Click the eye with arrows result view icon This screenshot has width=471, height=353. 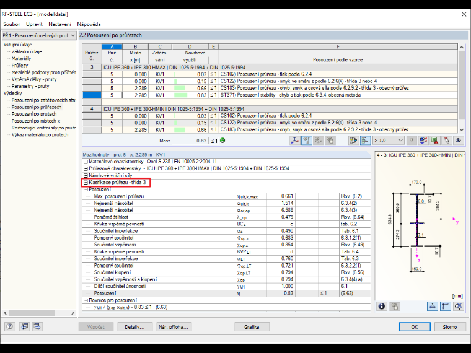(423, 141)
